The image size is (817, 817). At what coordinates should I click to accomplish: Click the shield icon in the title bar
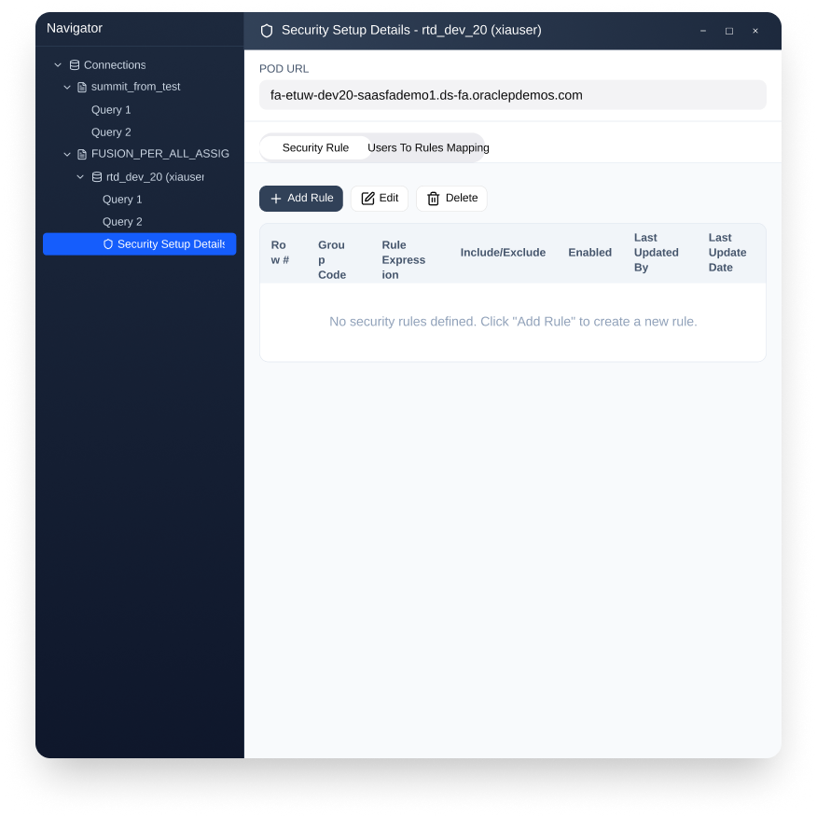coord(267,31)
